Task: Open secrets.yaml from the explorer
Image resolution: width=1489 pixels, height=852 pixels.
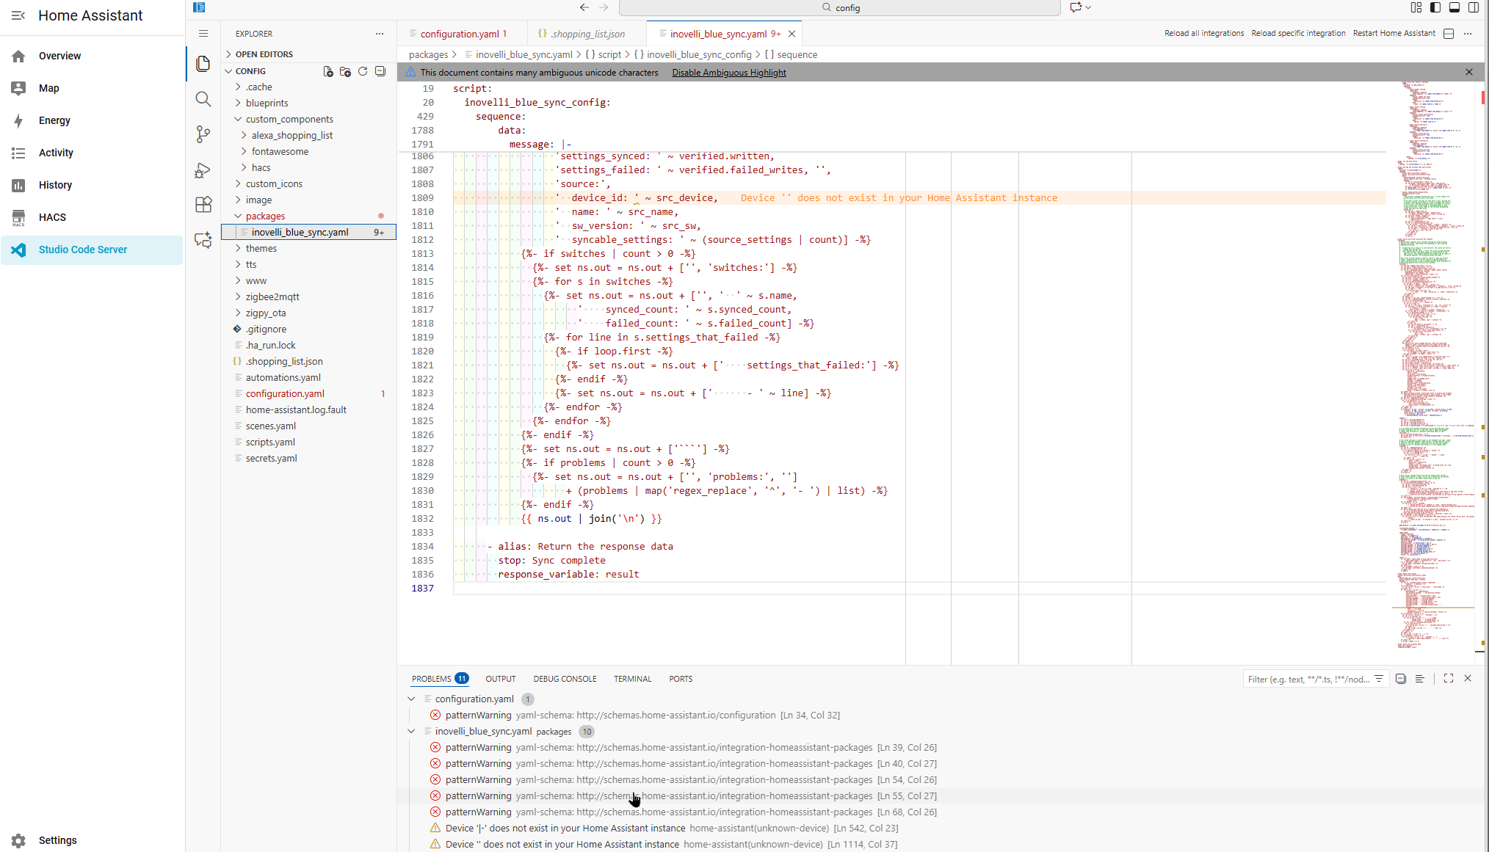Action: [308, 459]
